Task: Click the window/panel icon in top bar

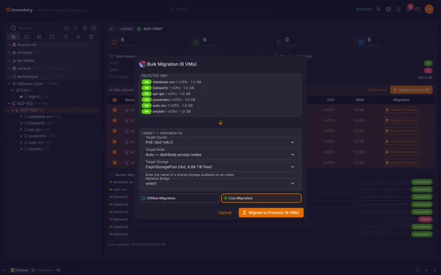Action: pos(418,9)
